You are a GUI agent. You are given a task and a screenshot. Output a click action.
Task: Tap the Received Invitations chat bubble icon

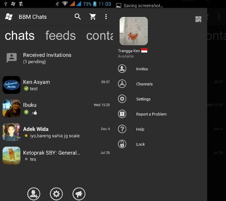click(x=12, y=58)
